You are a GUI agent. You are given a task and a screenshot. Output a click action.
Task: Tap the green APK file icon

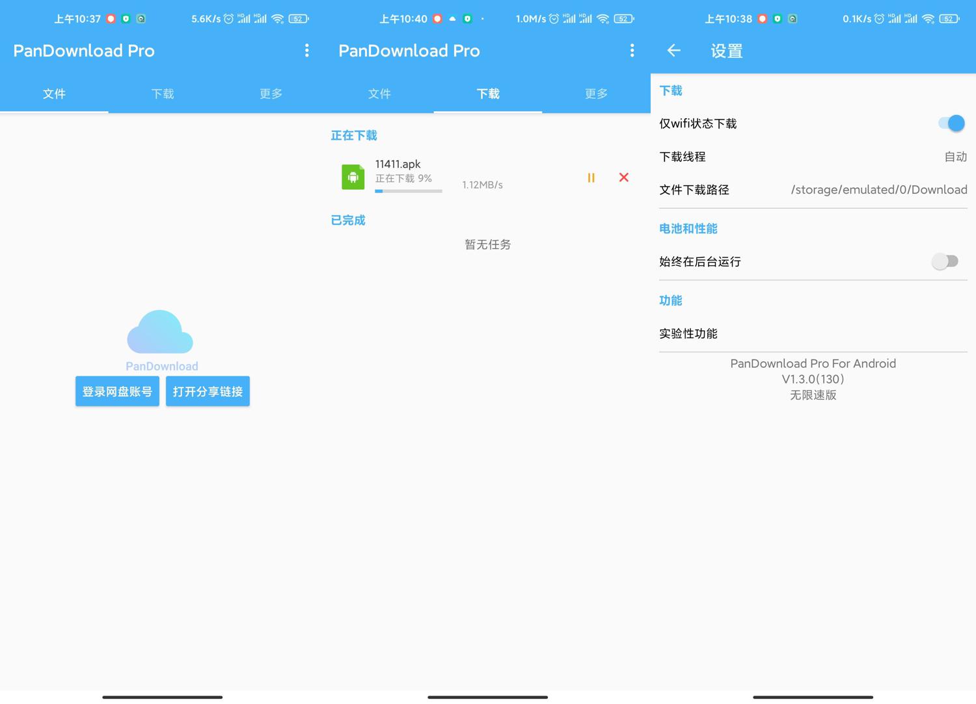(353, 177)
